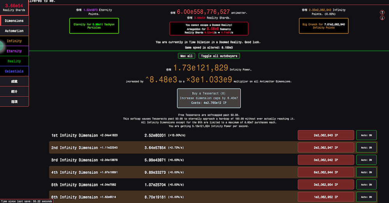Open the 成就 (Achievements) tab
389x203 pixels.
pos(14,82)
